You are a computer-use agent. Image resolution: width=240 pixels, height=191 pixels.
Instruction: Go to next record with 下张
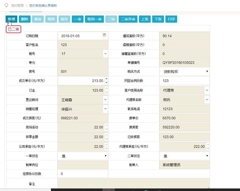pos(158,19)
